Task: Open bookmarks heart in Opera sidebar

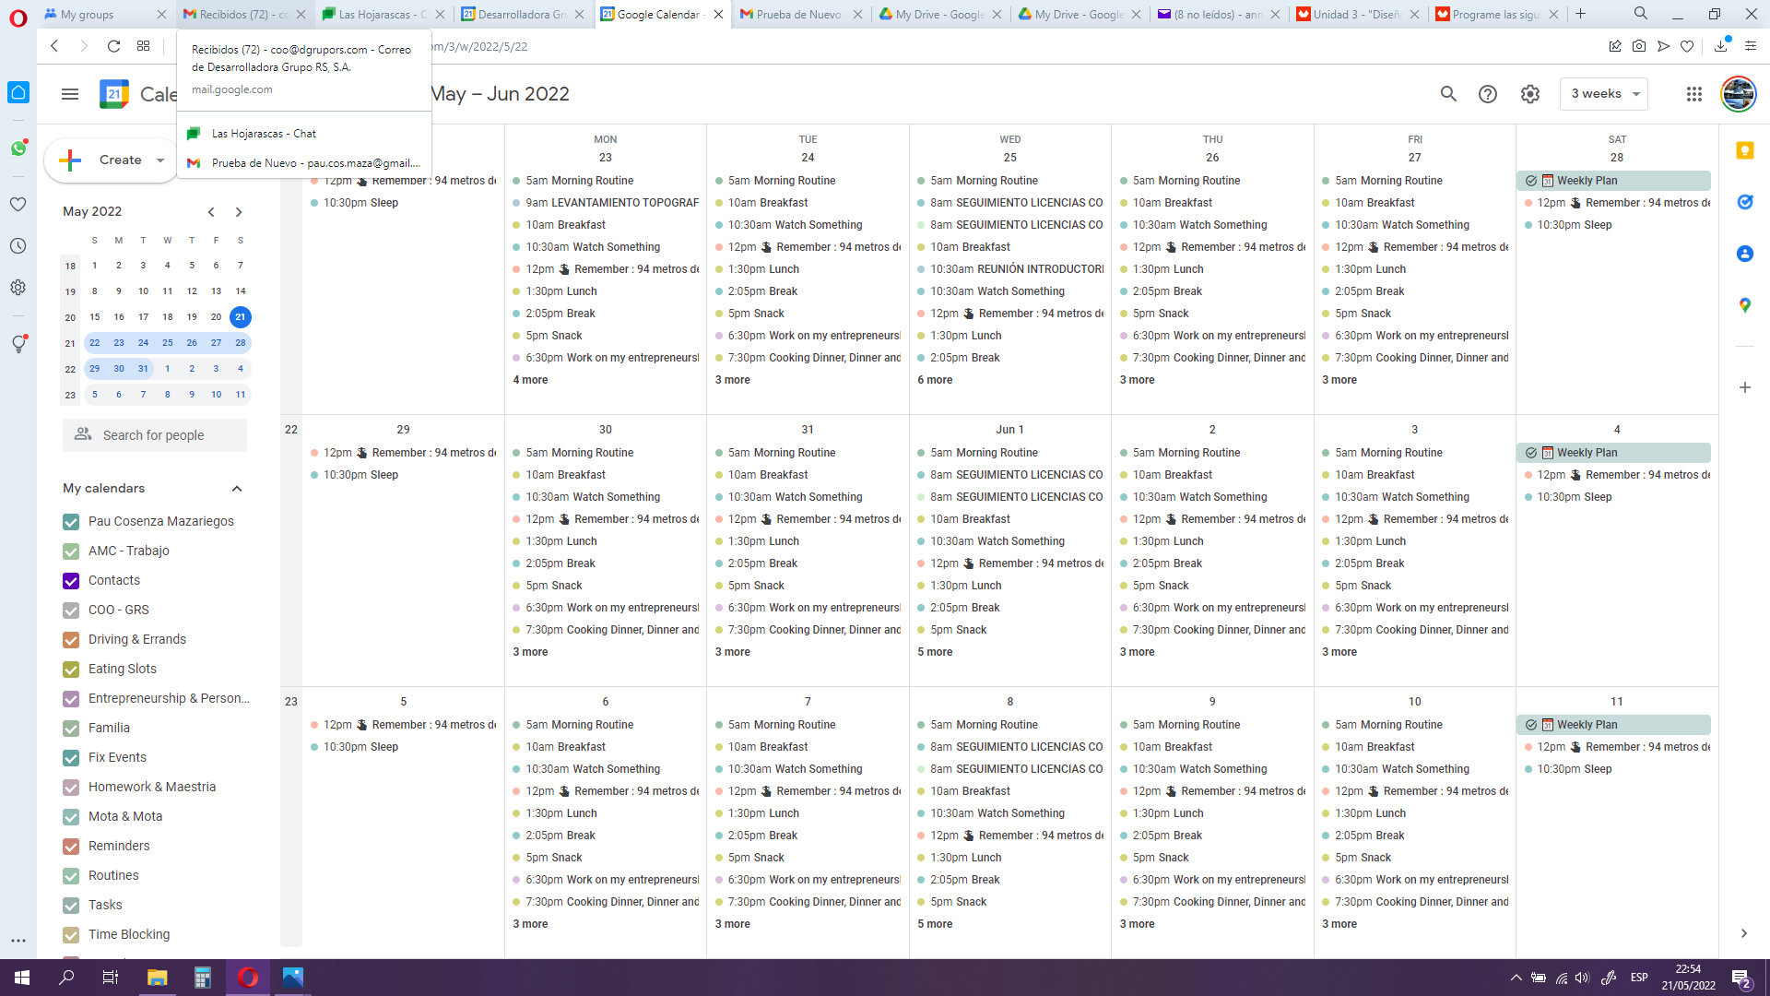Action: pos(18,204)
